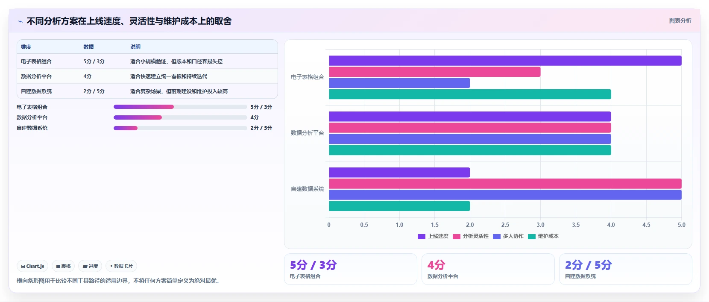This screenshot has height=302, width=709.
Task: Click the blue 多人协作 bar for 电子表格组合
Action: pos(399,83)
